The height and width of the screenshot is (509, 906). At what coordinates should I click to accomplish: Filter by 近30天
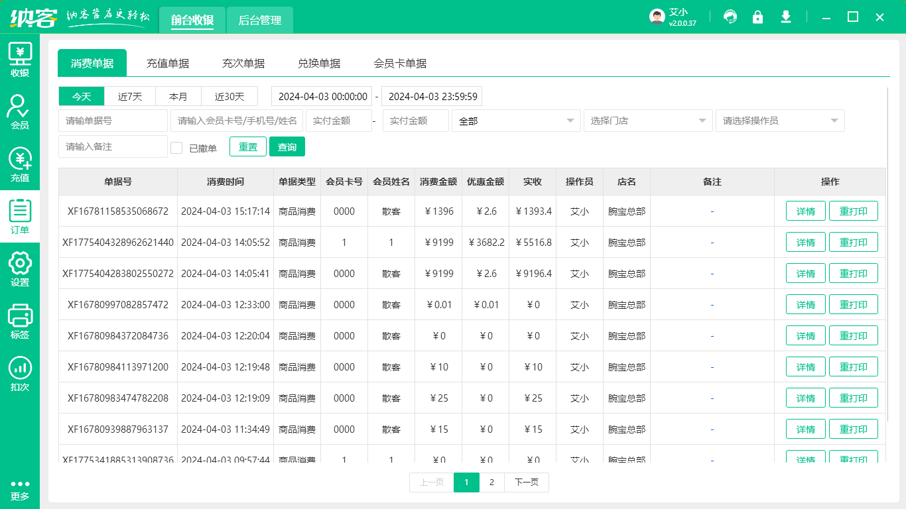point(229,96)
